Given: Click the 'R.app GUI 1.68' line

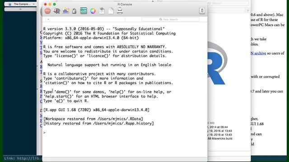Looking at the screenshot, I should (96, 110).
